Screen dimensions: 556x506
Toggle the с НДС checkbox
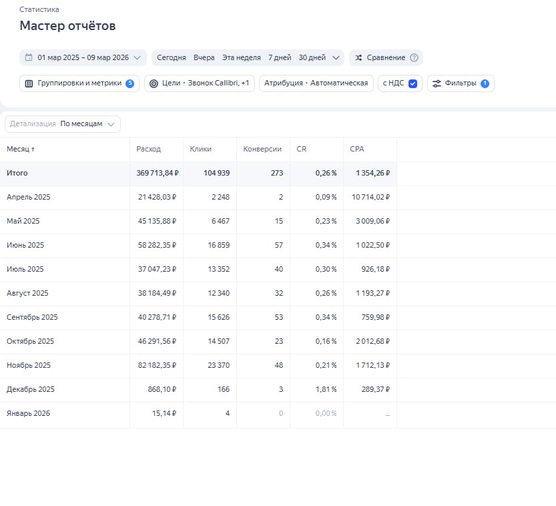click(x=412, y=83)
